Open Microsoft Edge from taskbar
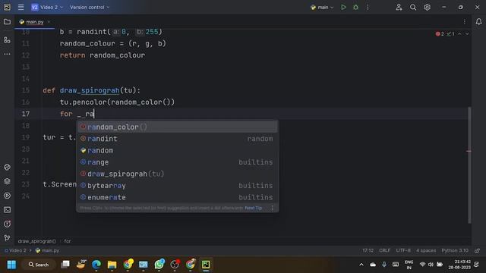 coord(96,265)
